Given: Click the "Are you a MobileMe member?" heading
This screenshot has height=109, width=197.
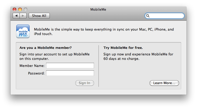Looking at the screenshot, I should tap(46, 48).
